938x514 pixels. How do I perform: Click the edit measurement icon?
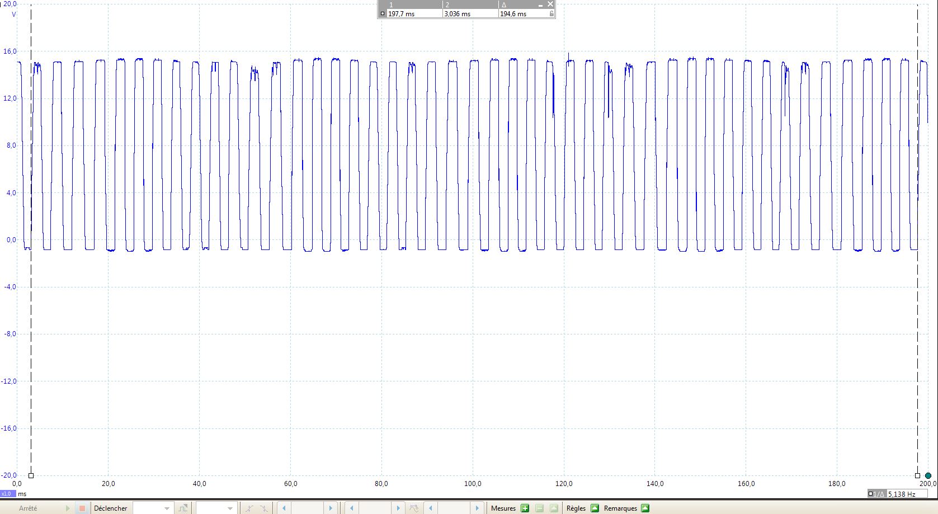[x=554, y=508]
